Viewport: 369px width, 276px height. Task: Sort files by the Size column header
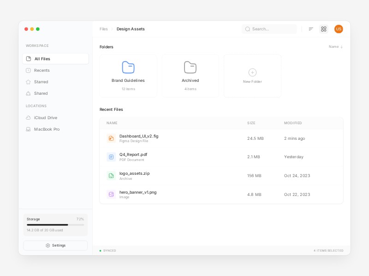tap(251, 123)
